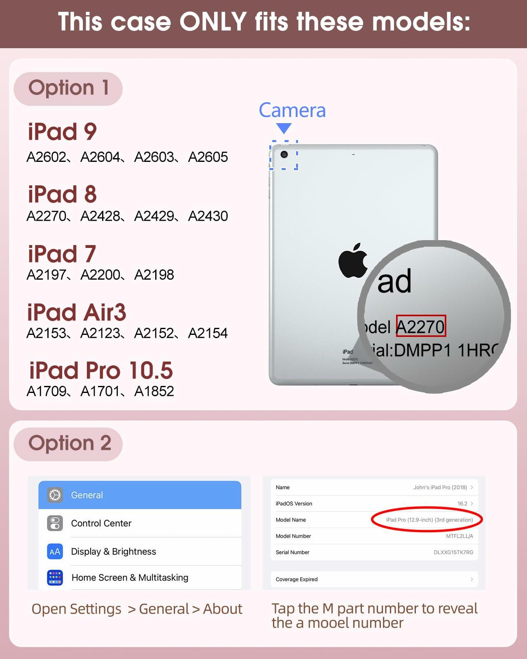The width and height of the screenshot is (527, 659).
Task: Open the Coverage Expired row chevron
Action: 472,579
